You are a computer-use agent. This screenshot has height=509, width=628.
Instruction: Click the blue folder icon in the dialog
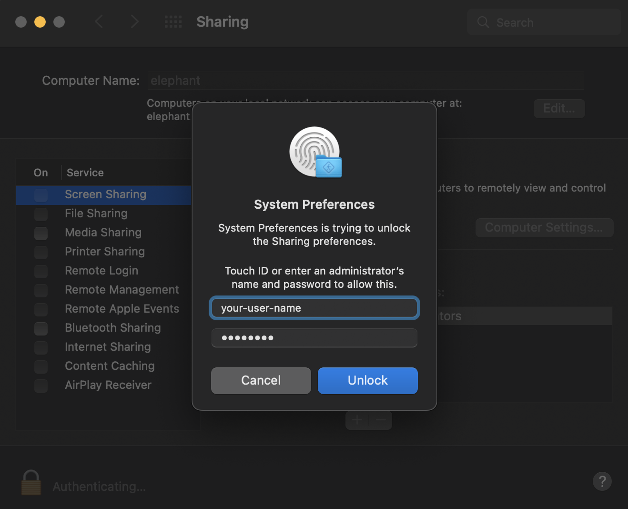click(328, 167)
